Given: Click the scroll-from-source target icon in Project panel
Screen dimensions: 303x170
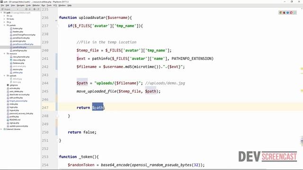Looking at the screenshot, I should (x=27, y=9).
